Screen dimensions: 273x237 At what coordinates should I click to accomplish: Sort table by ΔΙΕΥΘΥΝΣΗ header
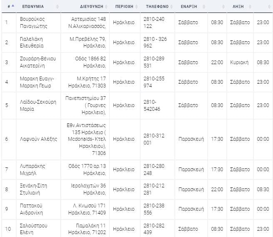(x=92, y=7)
